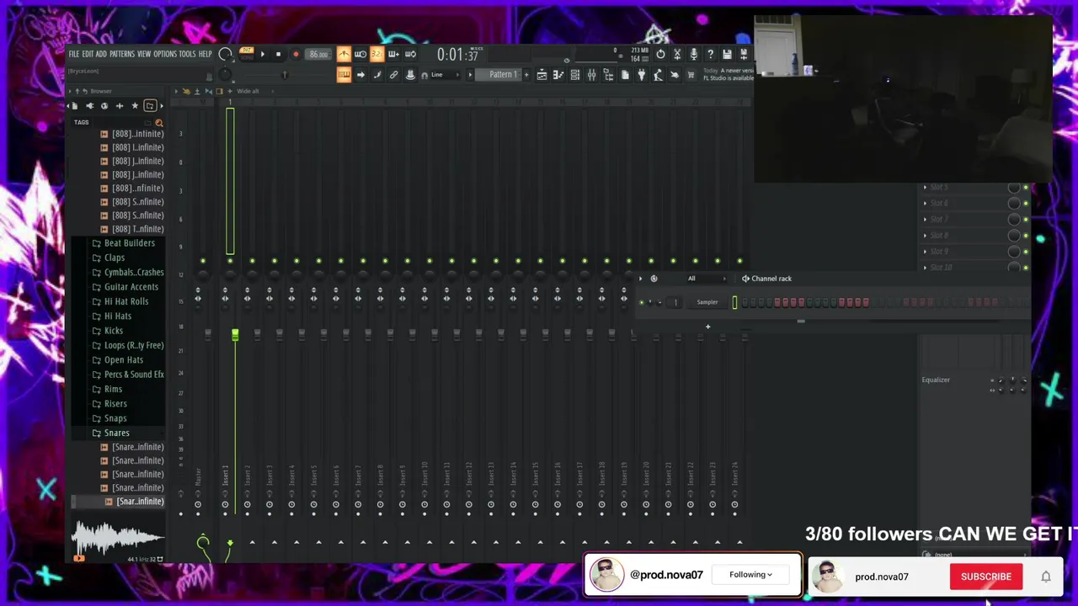Add a channel with the plus button

click(x=707, y=327)
